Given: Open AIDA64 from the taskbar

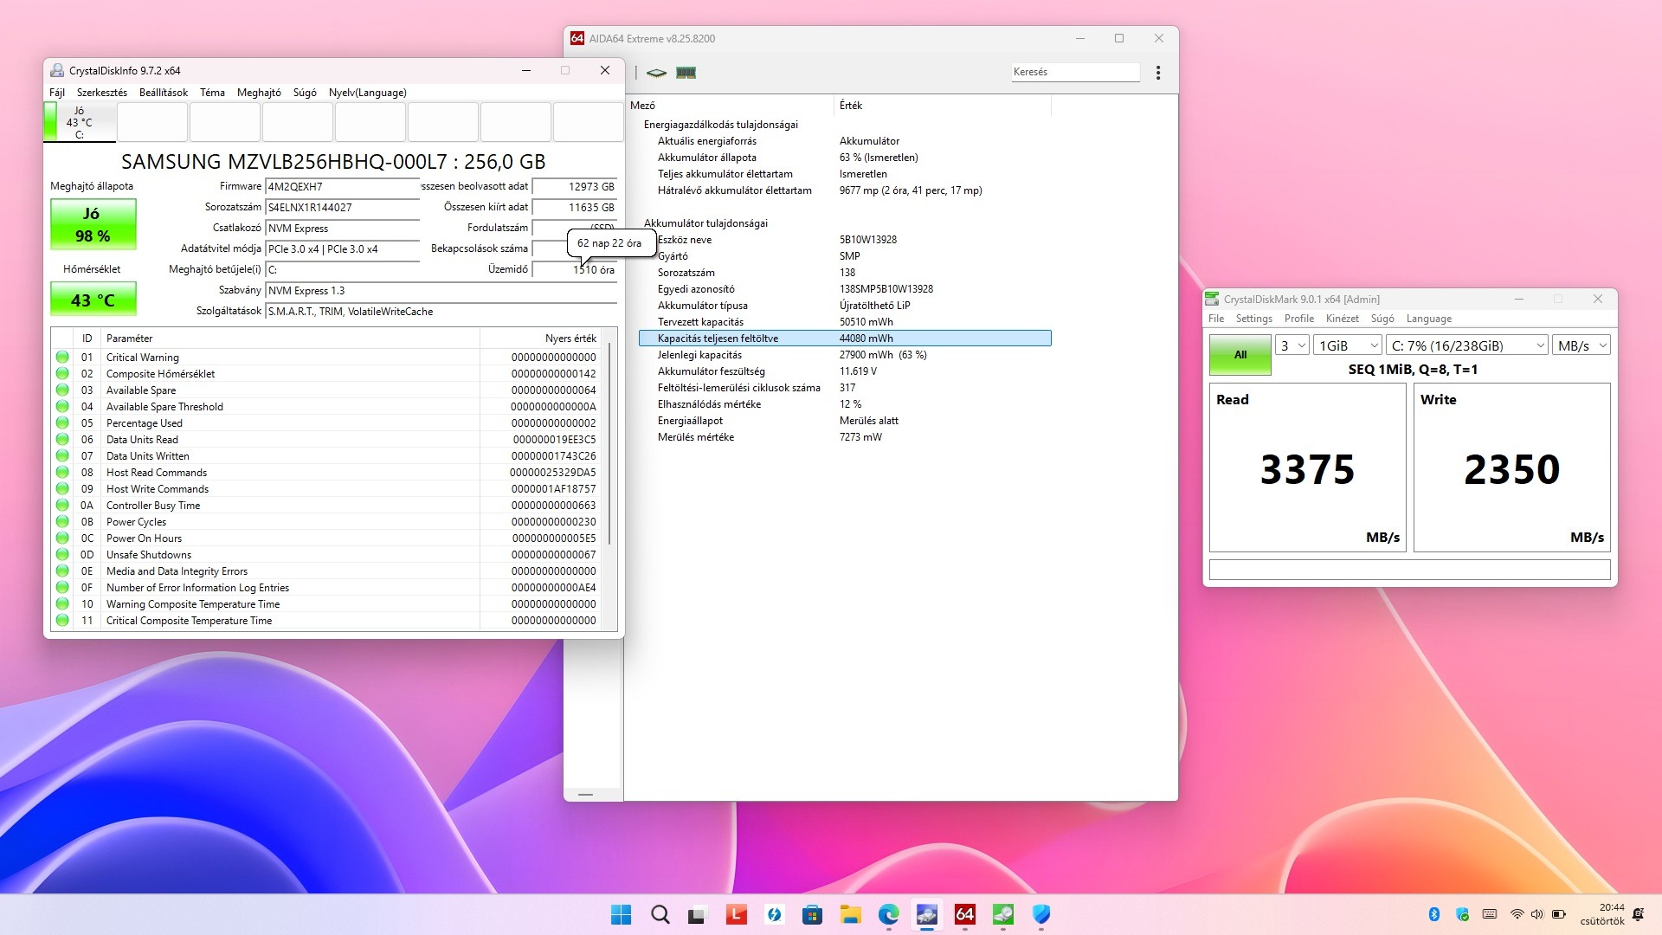Looking at the screenshot, I should click(x=964, y=914).
